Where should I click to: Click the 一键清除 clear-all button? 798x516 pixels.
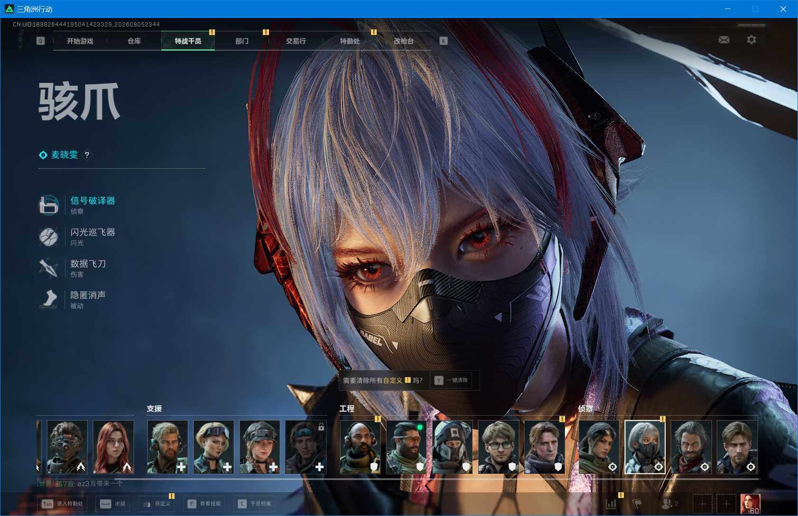(x=451, y=380)
